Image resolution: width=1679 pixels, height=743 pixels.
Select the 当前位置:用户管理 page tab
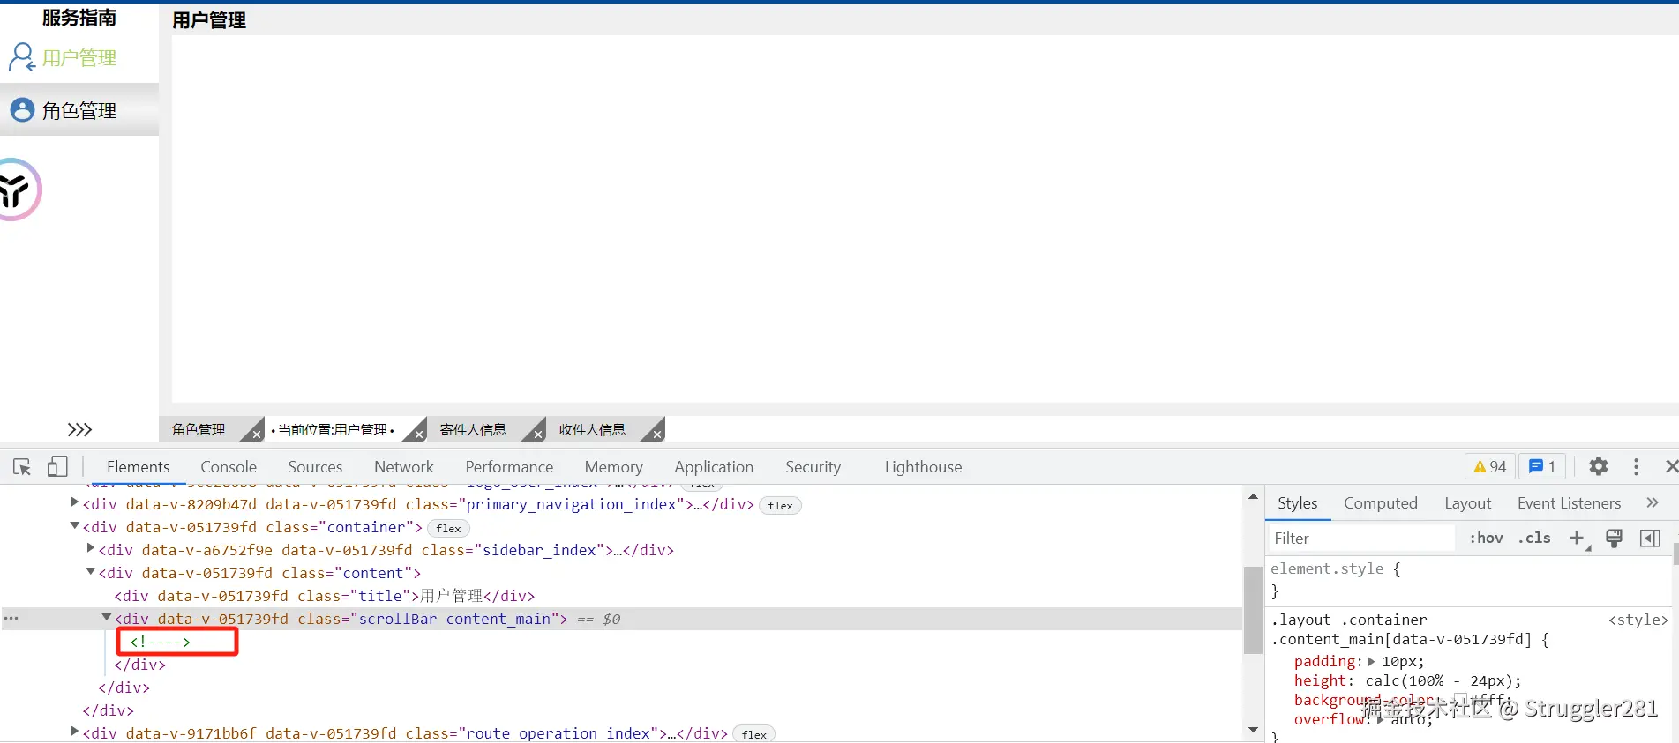tap(333, 429)
